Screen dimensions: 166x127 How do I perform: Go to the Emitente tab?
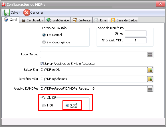[82, 20]
